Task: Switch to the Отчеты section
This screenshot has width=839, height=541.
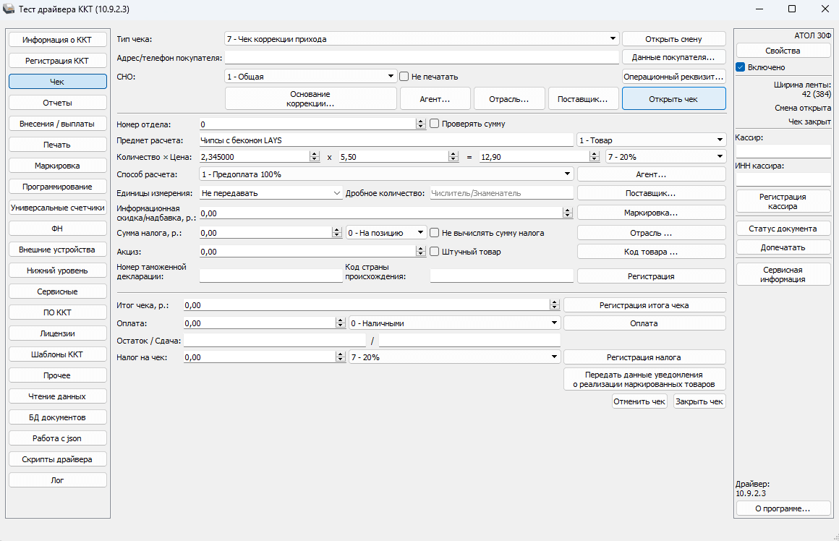Action: [x=57, y=103]
